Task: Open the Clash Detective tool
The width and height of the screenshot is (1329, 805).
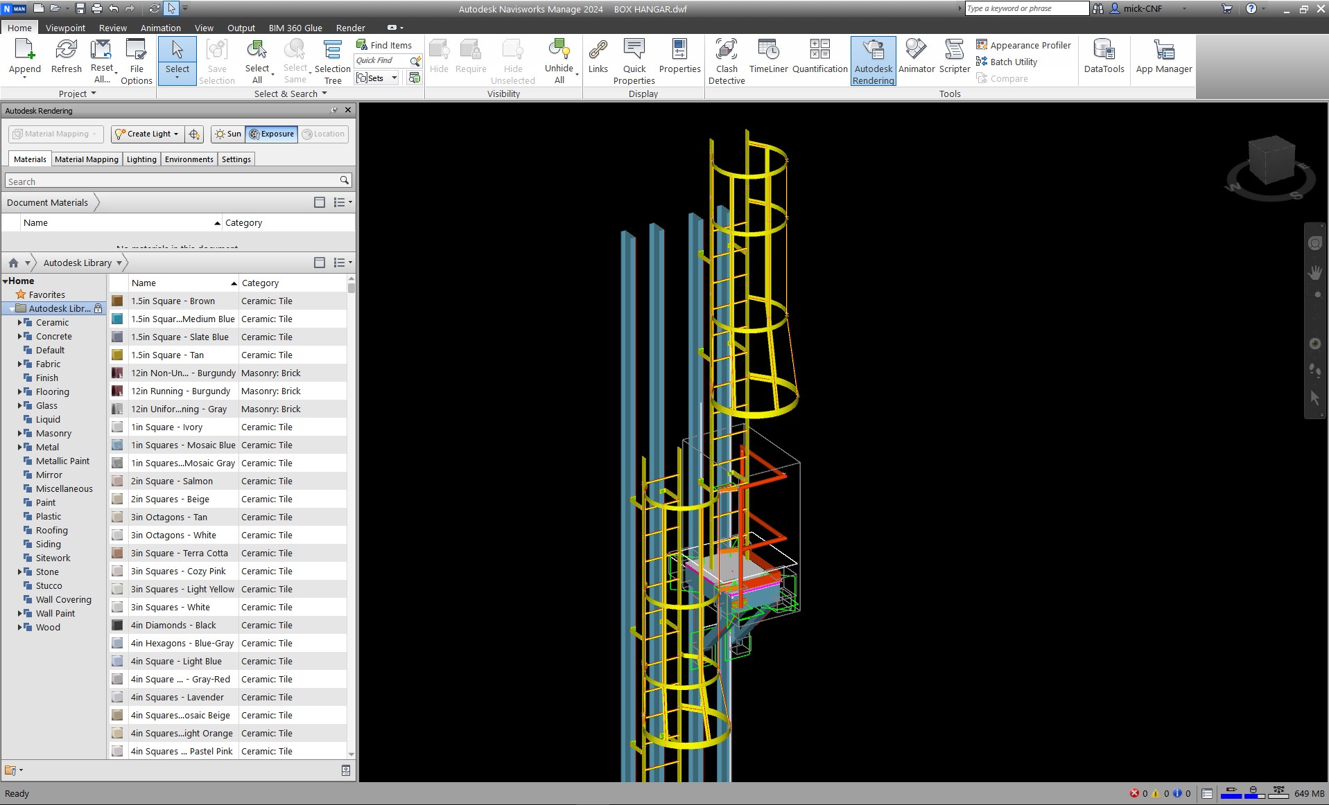Action: coord(727,61)
